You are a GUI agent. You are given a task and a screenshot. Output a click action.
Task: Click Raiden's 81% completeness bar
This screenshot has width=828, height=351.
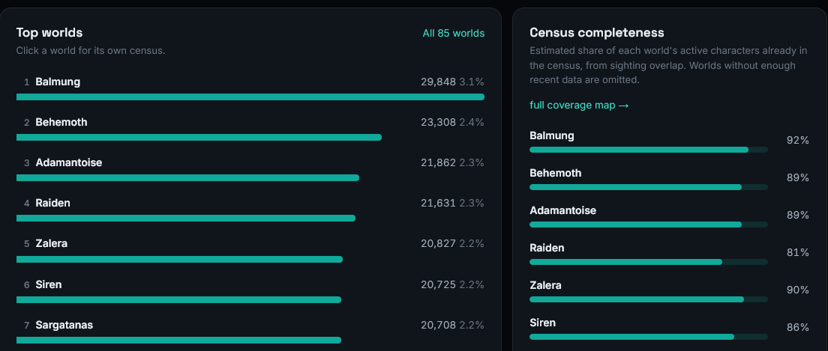tap(649, 262)
